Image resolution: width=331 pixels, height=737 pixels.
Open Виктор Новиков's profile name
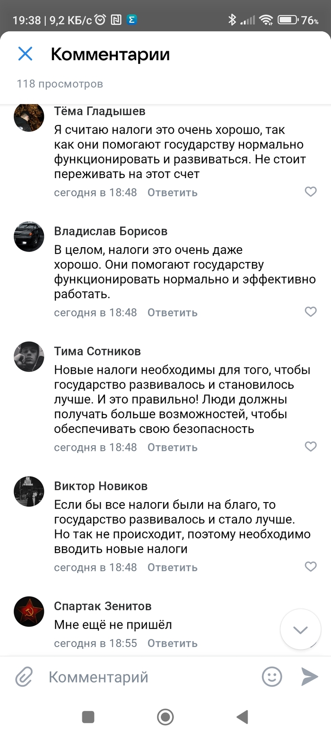(101, 486)
